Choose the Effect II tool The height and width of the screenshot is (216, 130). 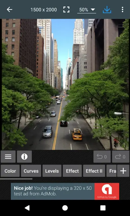click(x=94, y=171)
